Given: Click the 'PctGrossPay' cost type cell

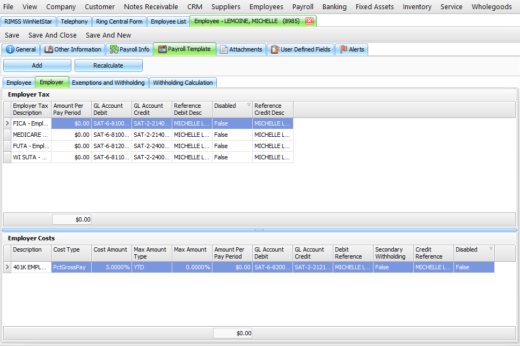Looking at the screenshot, I should click(x=71, y=267).
